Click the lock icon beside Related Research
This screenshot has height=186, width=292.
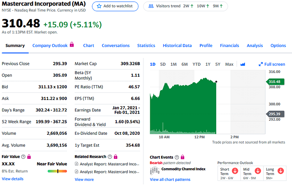(116, 156)
